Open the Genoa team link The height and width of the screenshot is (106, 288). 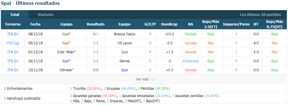click(x=125, y=61)
